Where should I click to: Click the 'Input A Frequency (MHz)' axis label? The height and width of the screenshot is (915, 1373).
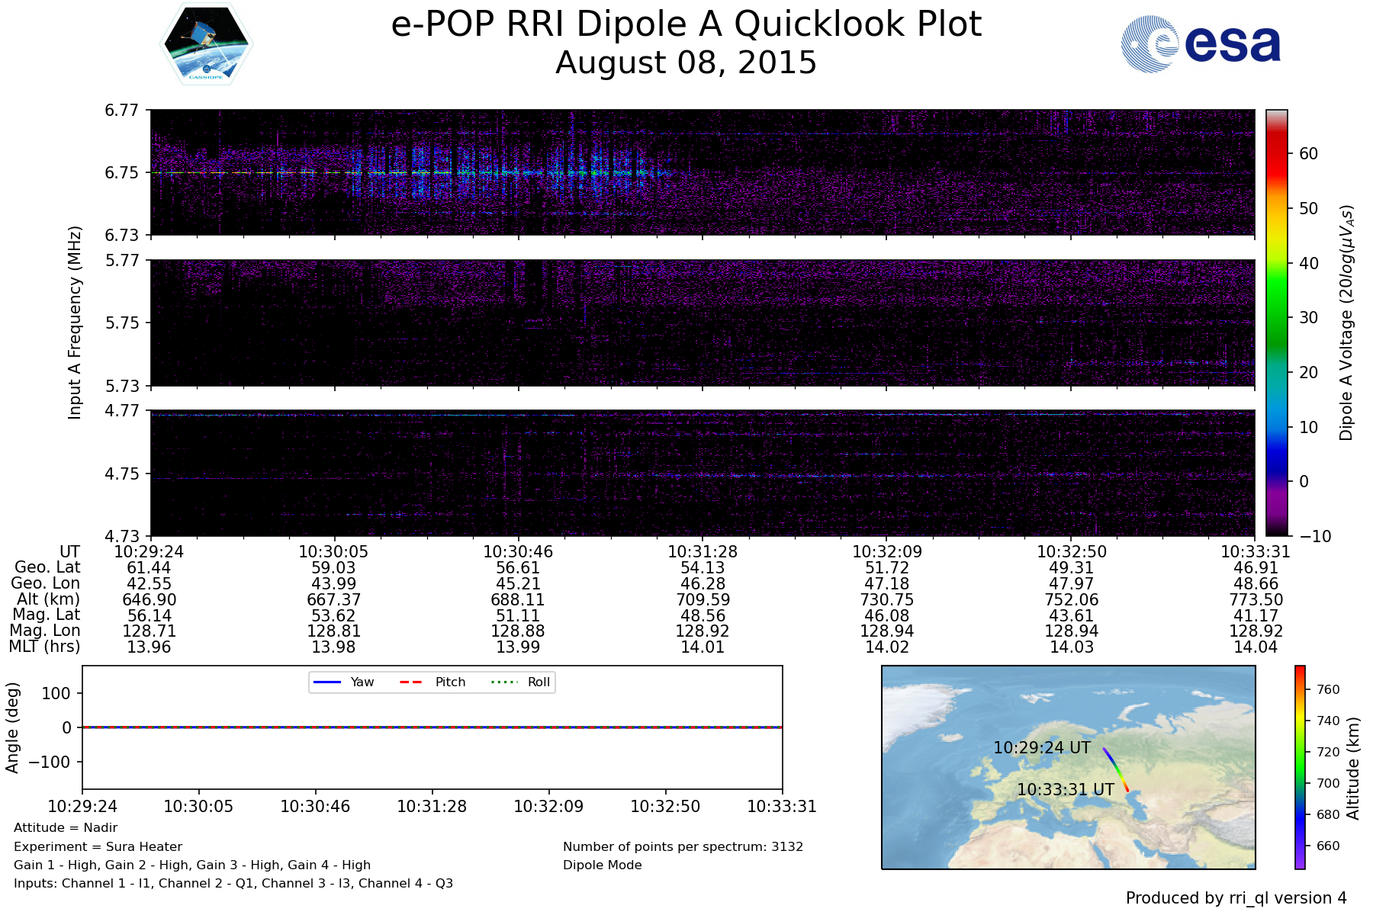click(x=74, y=323)
